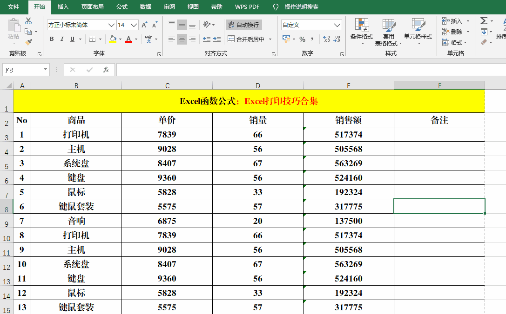Viewport: 506px width, 314px height.
Task: Open the font name dropdown
Action: pyautogui.click(x=111, y=25)
